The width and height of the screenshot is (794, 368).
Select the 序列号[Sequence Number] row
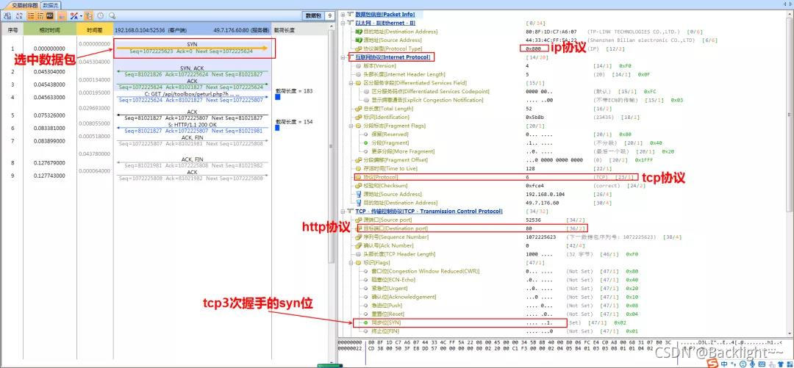point(519,237)
